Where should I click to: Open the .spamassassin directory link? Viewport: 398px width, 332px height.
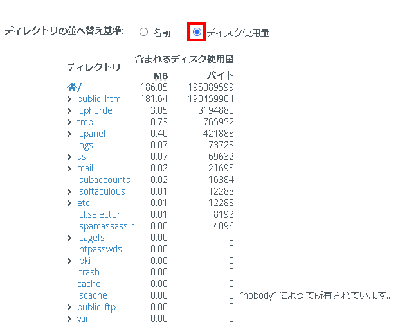[106, 226]
